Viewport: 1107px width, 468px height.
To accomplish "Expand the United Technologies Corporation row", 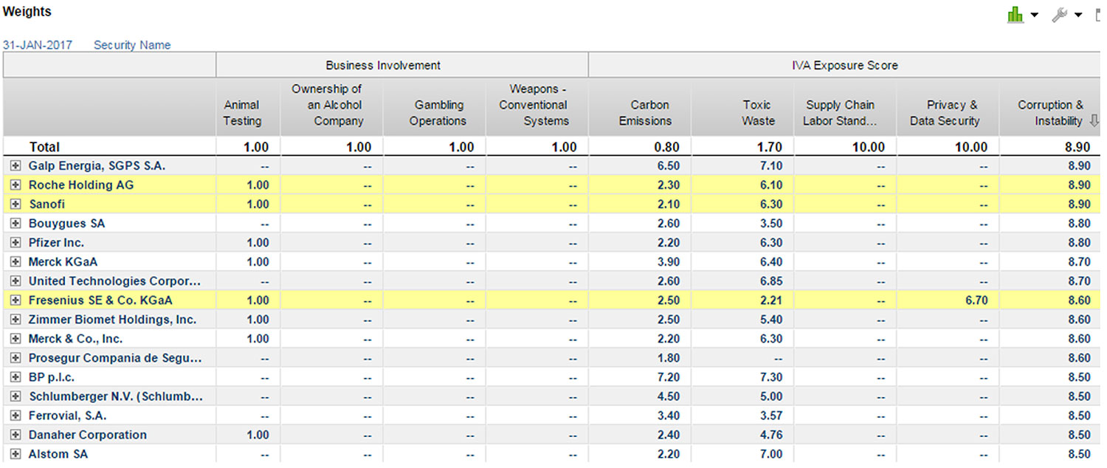I will click(x=15, y=281).
